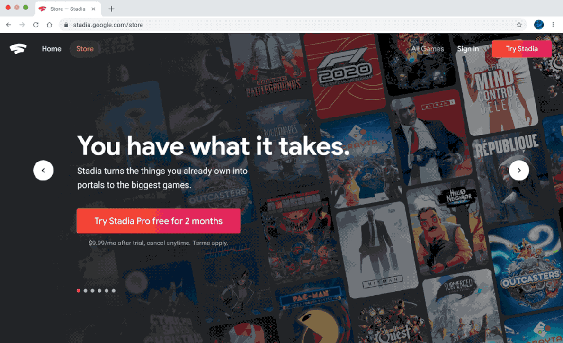This screenshot has width=563, height=343.
Task: Reload the page with refresh icon
Action: tap(35, 25)
